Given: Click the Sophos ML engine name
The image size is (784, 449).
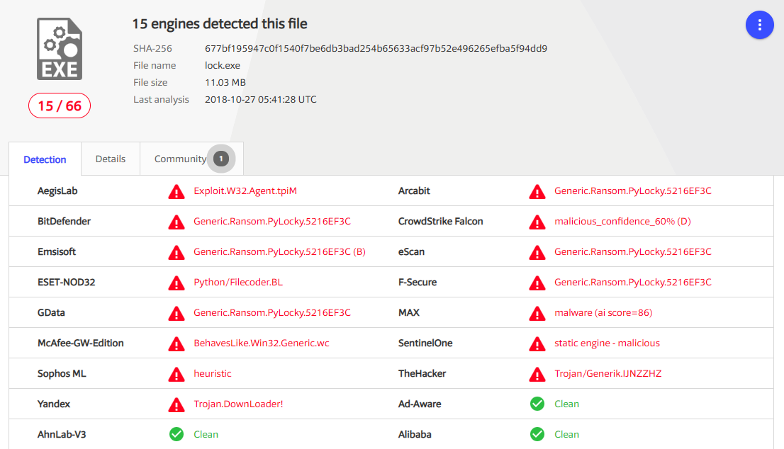Looking at the screenshot, I should point(62,374).
